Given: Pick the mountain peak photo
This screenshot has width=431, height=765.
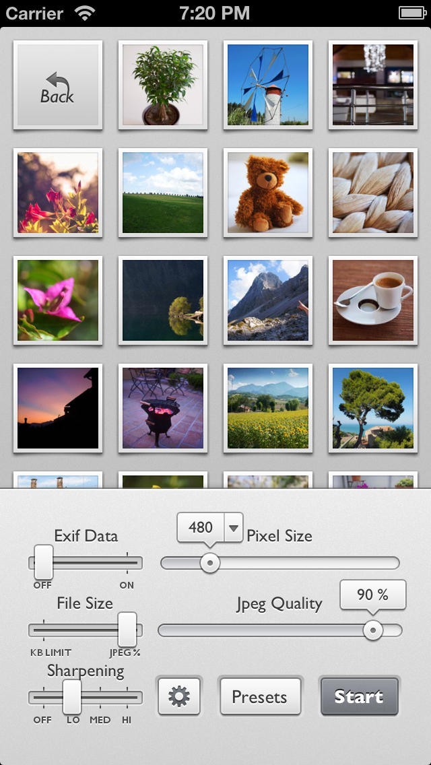Looking at the screenshot, I should click(x=268, y=300).
